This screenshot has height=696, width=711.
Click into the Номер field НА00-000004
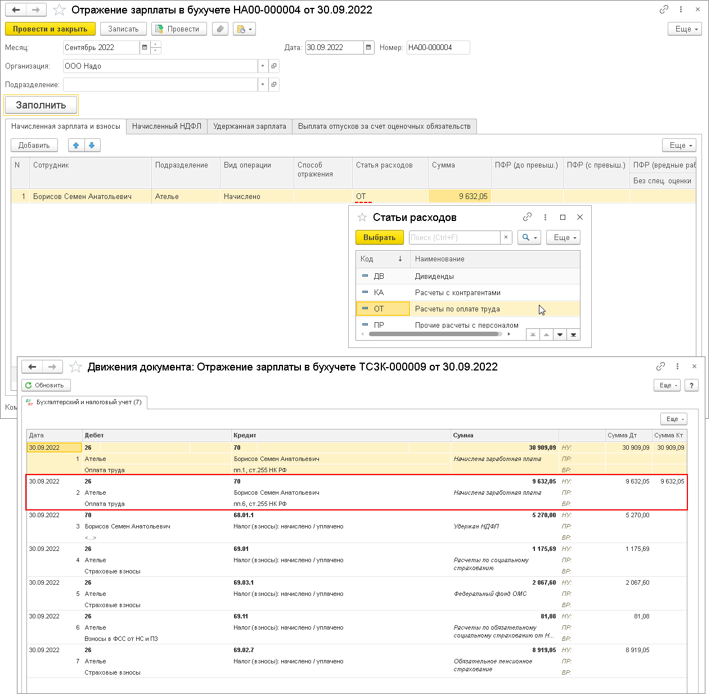[438, 48]
